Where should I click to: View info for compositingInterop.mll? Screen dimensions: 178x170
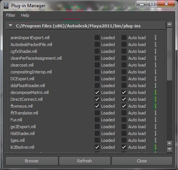click(155, 72)
